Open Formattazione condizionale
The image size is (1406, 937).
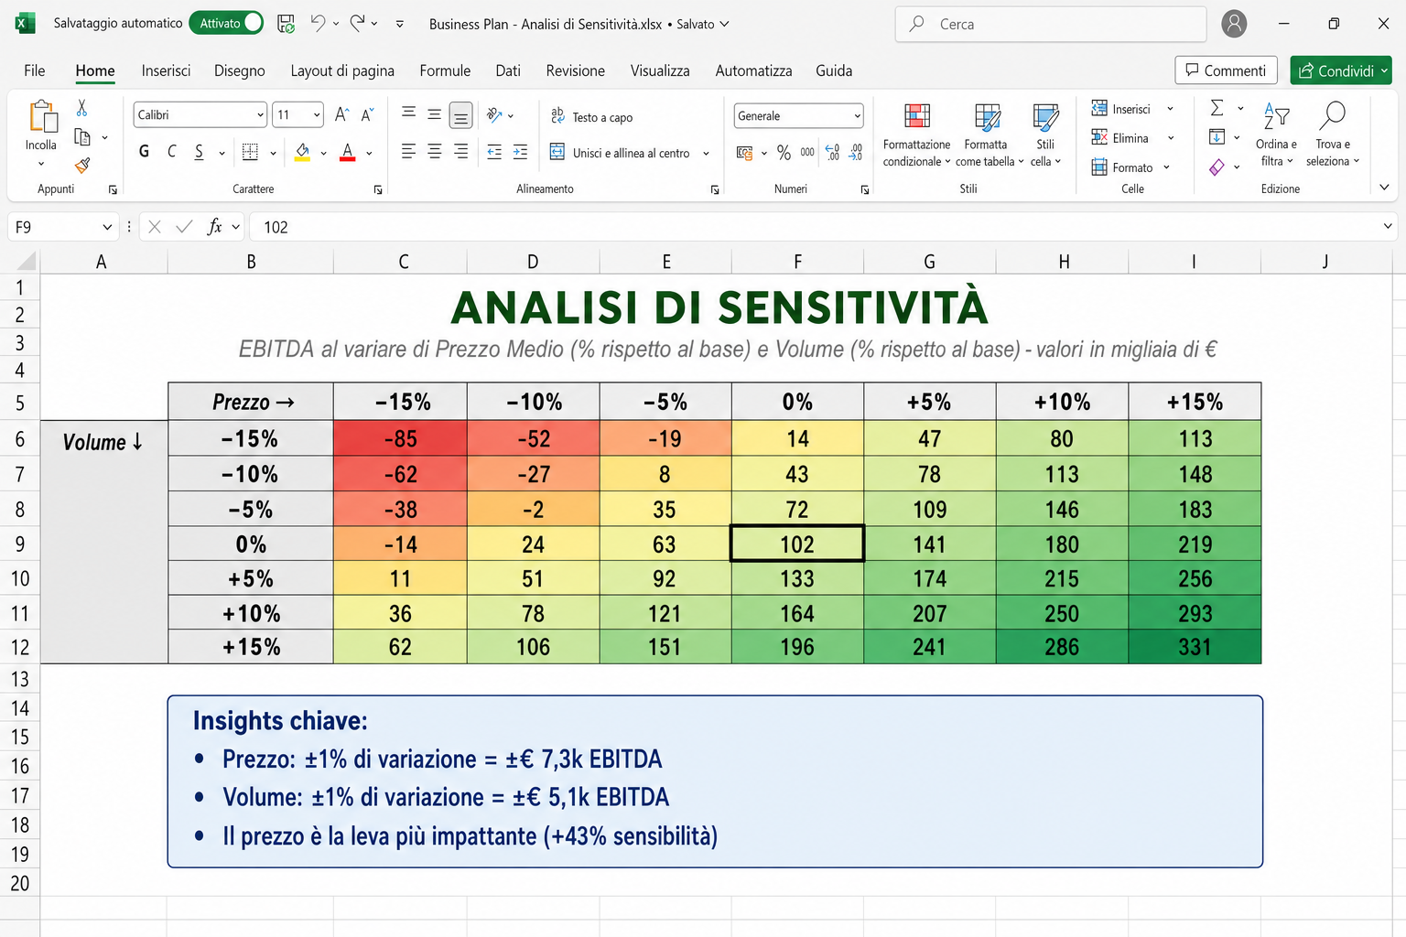(917, 135)
